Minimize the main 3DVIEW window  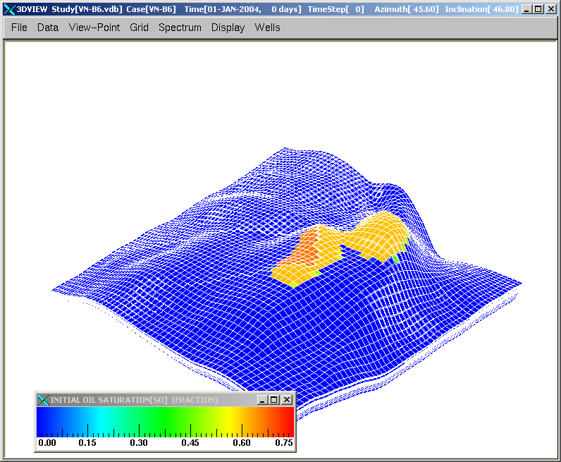(x=527, y=9)
